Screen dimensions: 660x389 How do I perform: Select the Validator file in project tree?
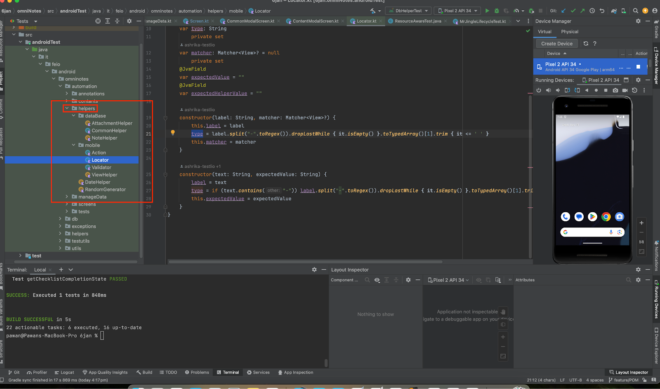click(101, 167)
